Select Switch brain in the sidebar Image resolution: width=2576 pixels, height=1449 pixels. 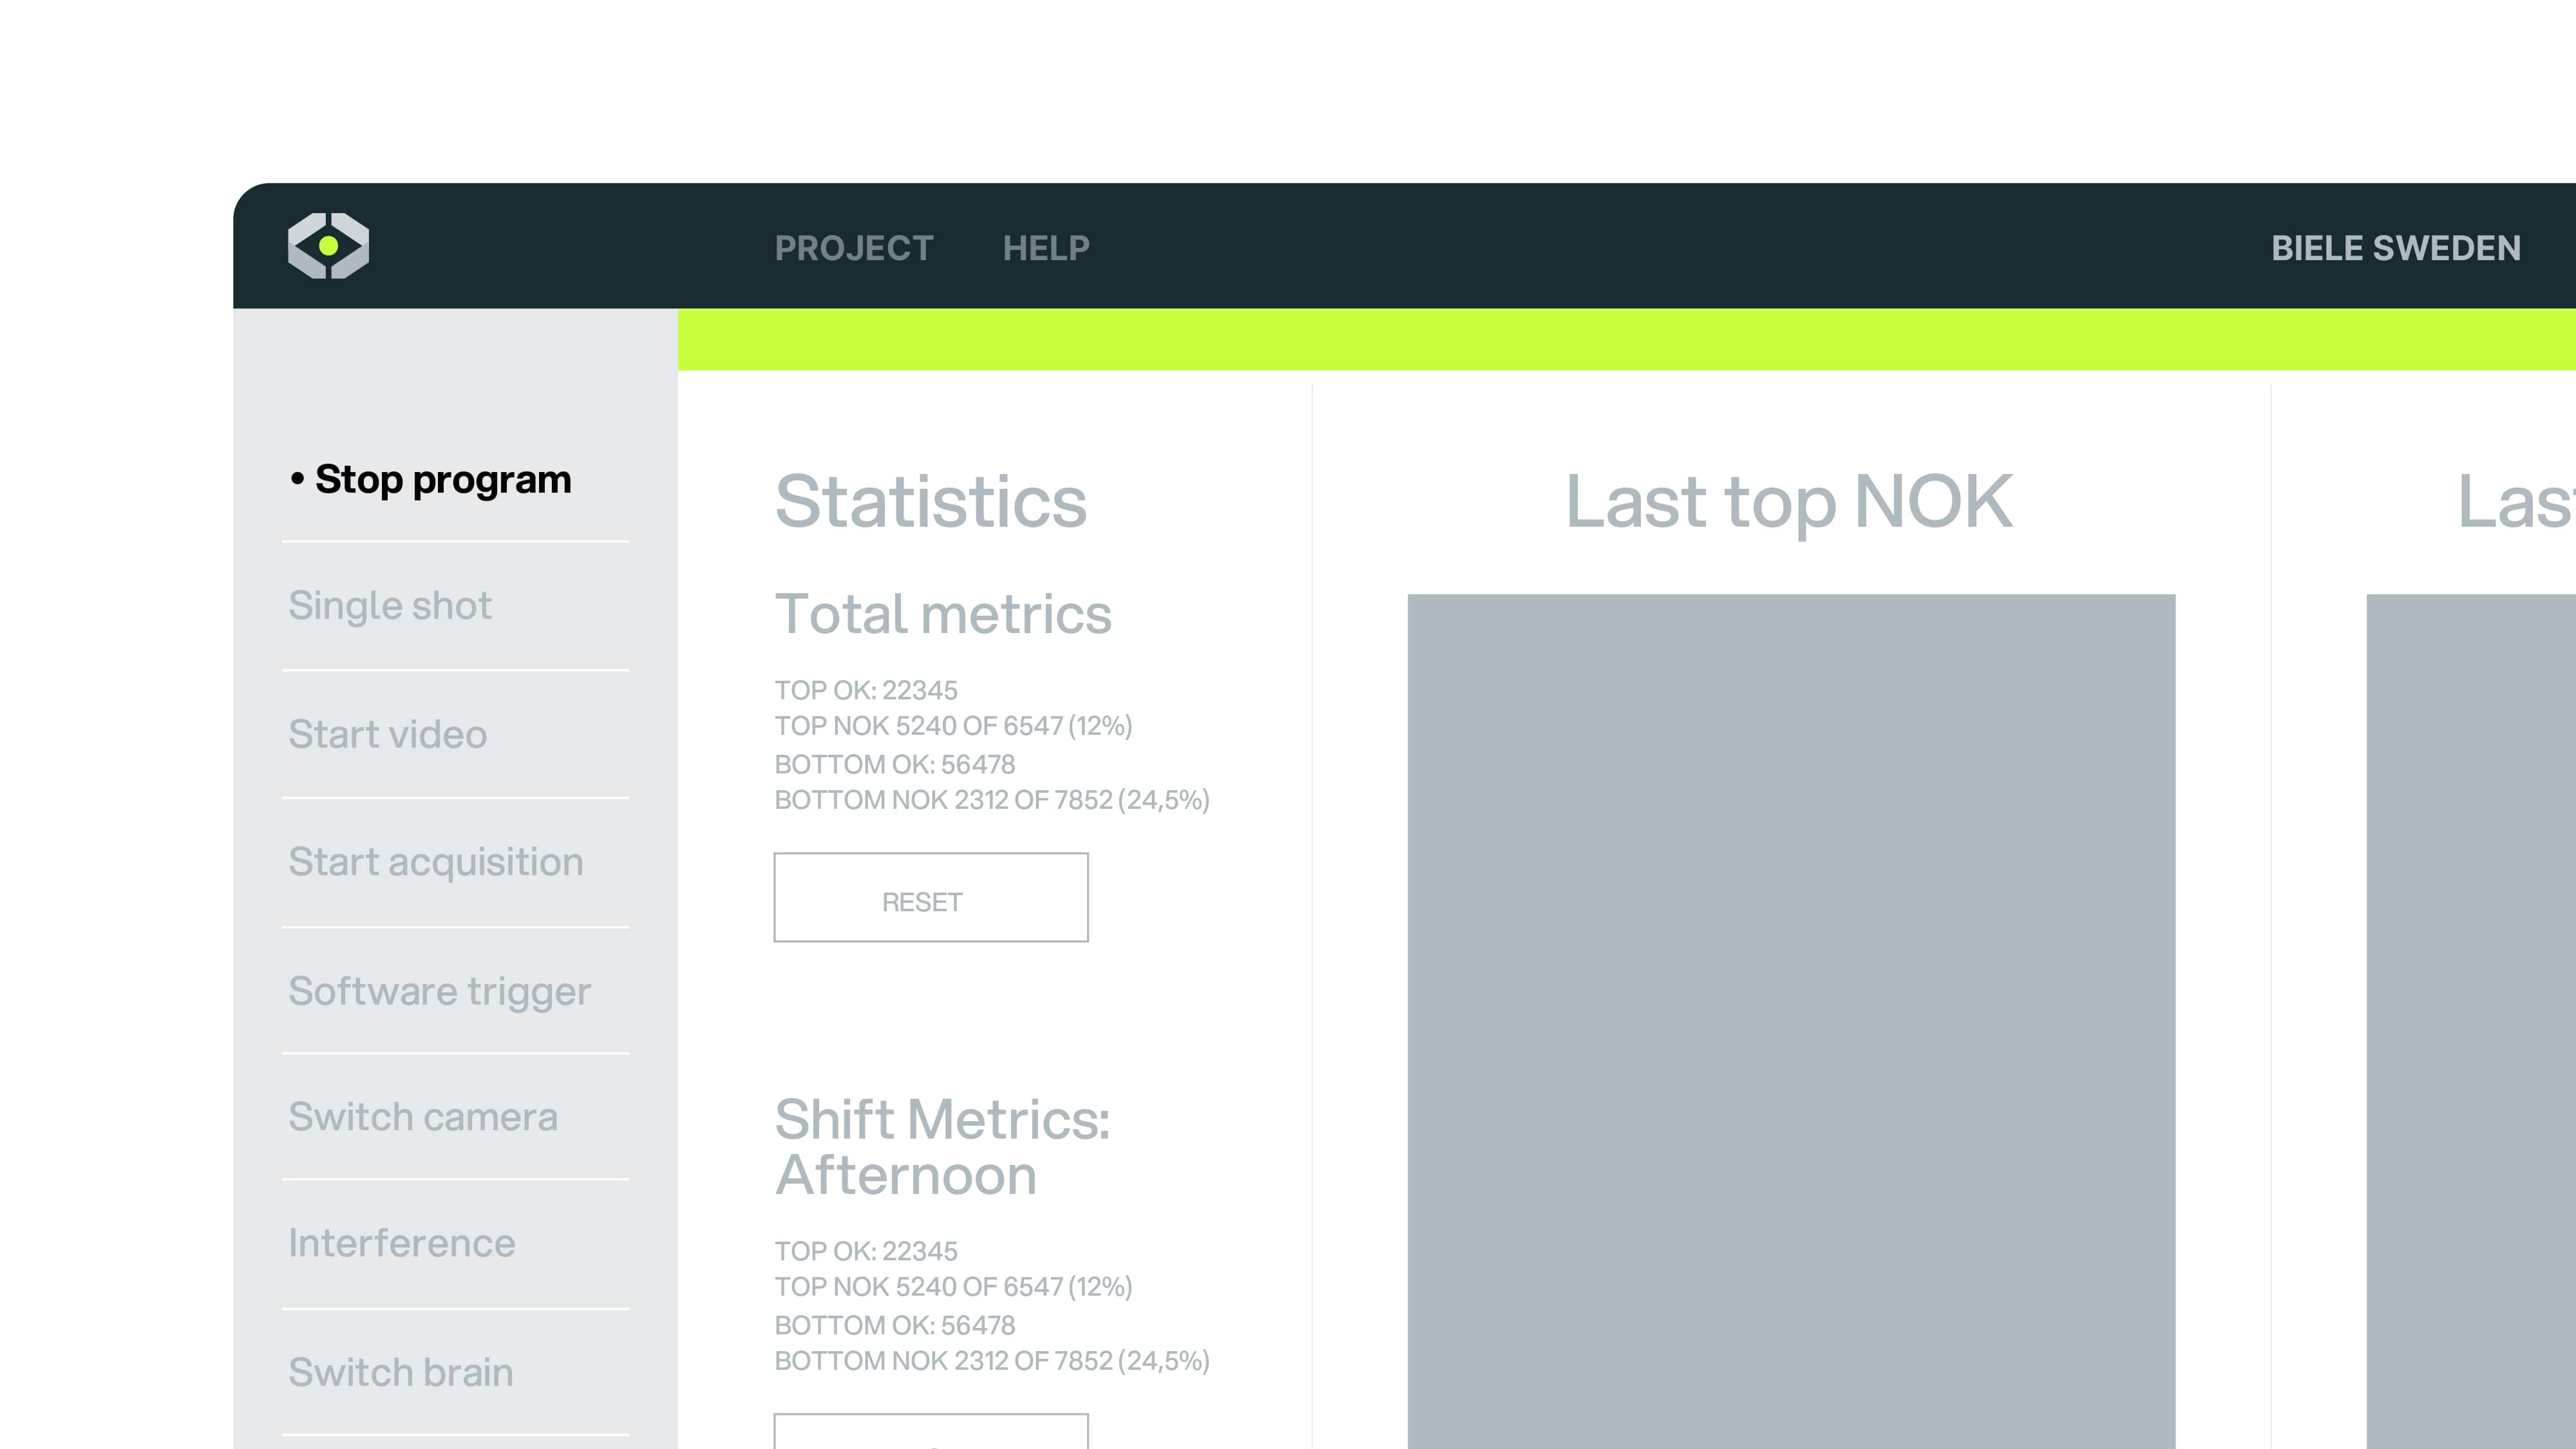point(401,1373)
